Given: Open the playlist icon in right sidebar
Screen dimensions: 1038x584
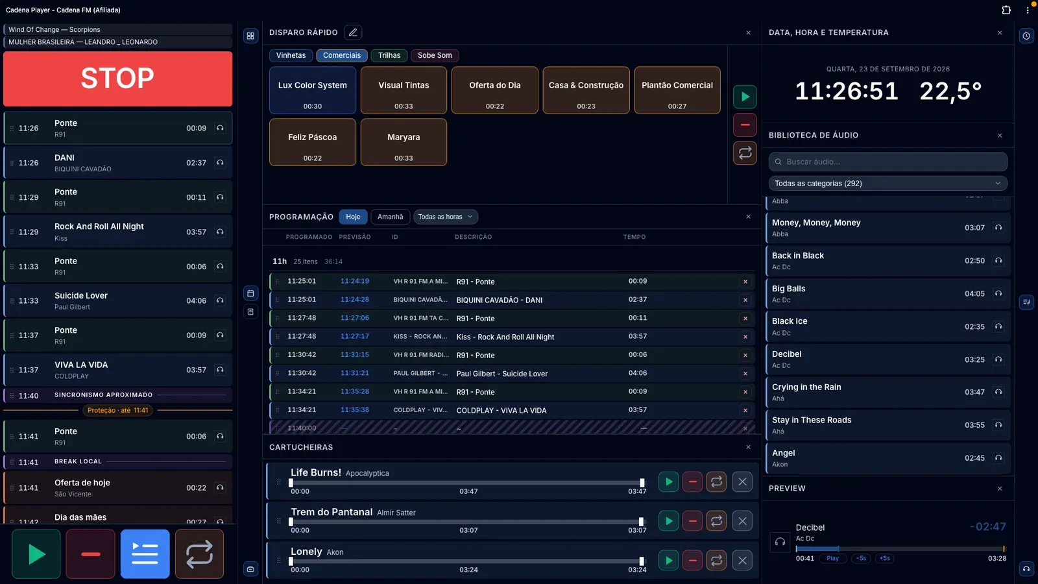Looking at the screenshot, I should point(1026,302).
